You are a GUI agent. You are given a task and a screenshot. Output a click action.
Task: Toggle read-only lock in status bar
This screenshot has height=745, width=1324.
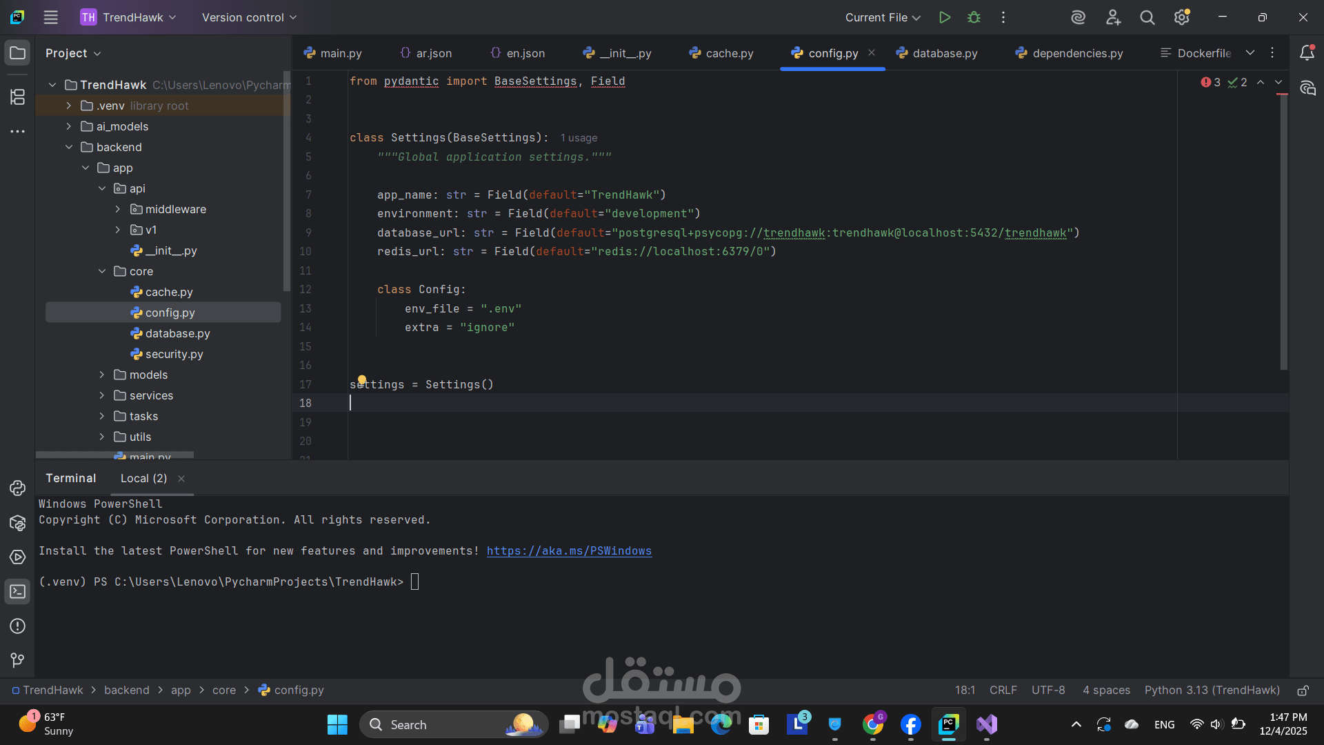pos(1303,691)
